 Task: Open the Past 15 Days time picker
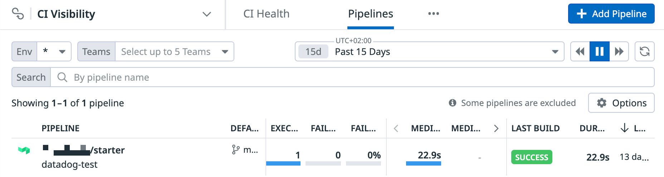click(x=429, y=52)
